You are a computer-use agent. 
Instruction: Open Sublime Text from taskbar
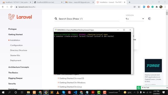pos(52,92)
